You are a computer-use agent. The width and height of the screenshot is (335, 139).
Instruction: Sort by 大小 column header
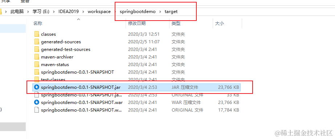pos(220,23)
